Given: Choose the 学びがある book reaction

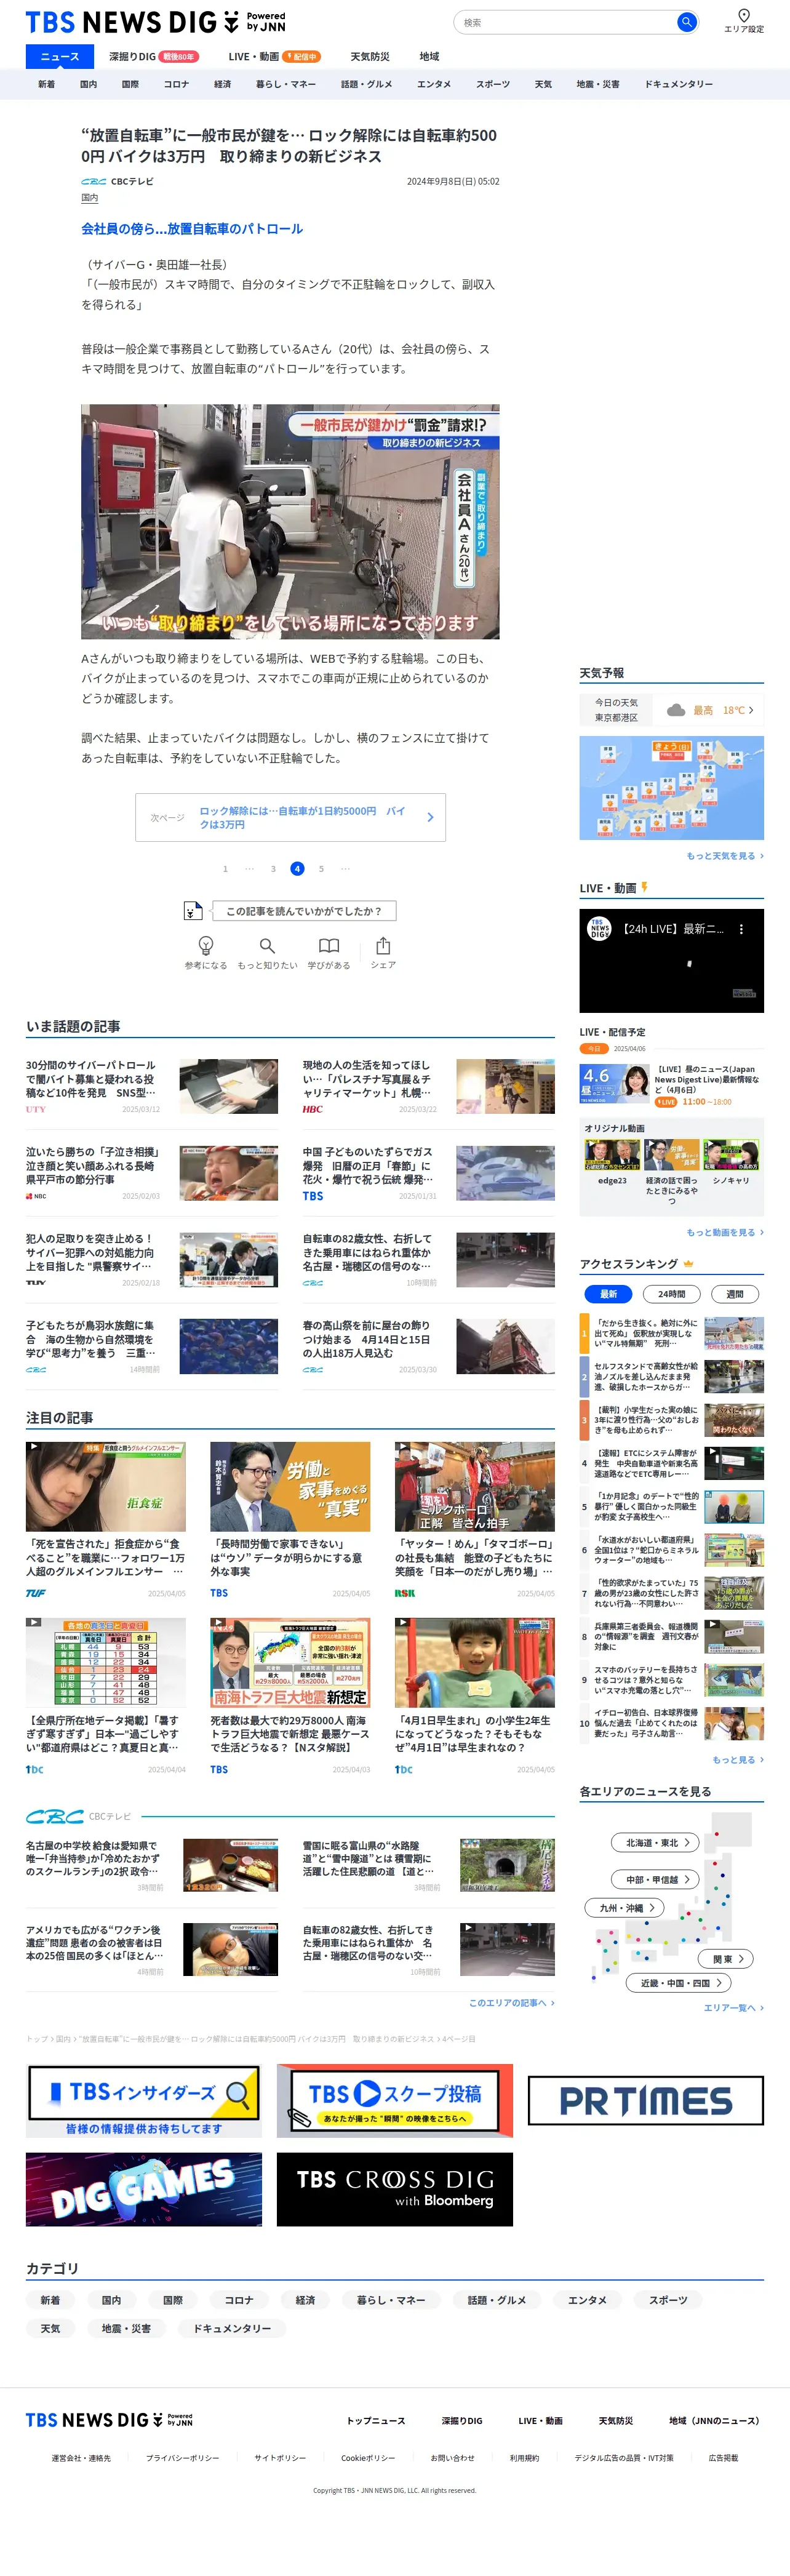Looking at the screenshot, I should click(x=329, y=953).
